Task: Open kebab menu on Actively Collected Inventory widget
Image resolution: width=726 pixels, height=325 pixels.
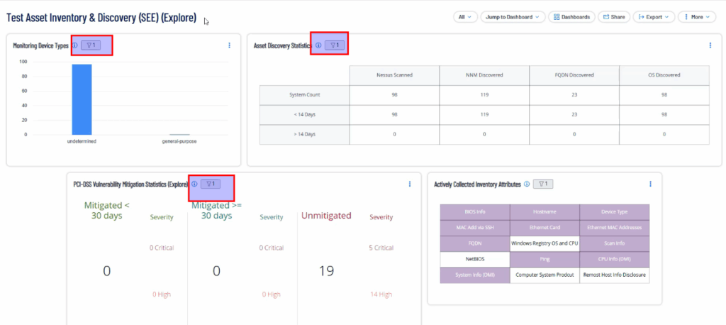Action: click(x=650, y=184)
